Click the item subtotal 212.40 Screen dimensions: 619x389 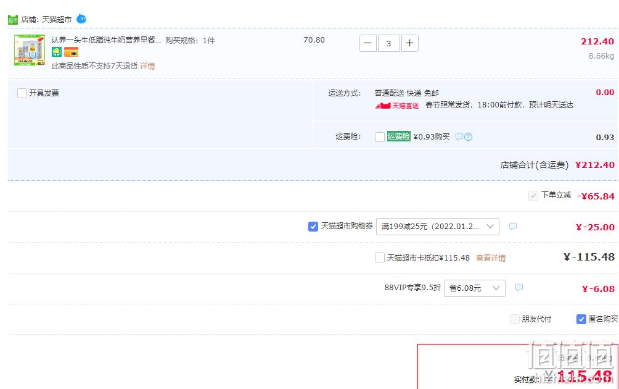597,41
